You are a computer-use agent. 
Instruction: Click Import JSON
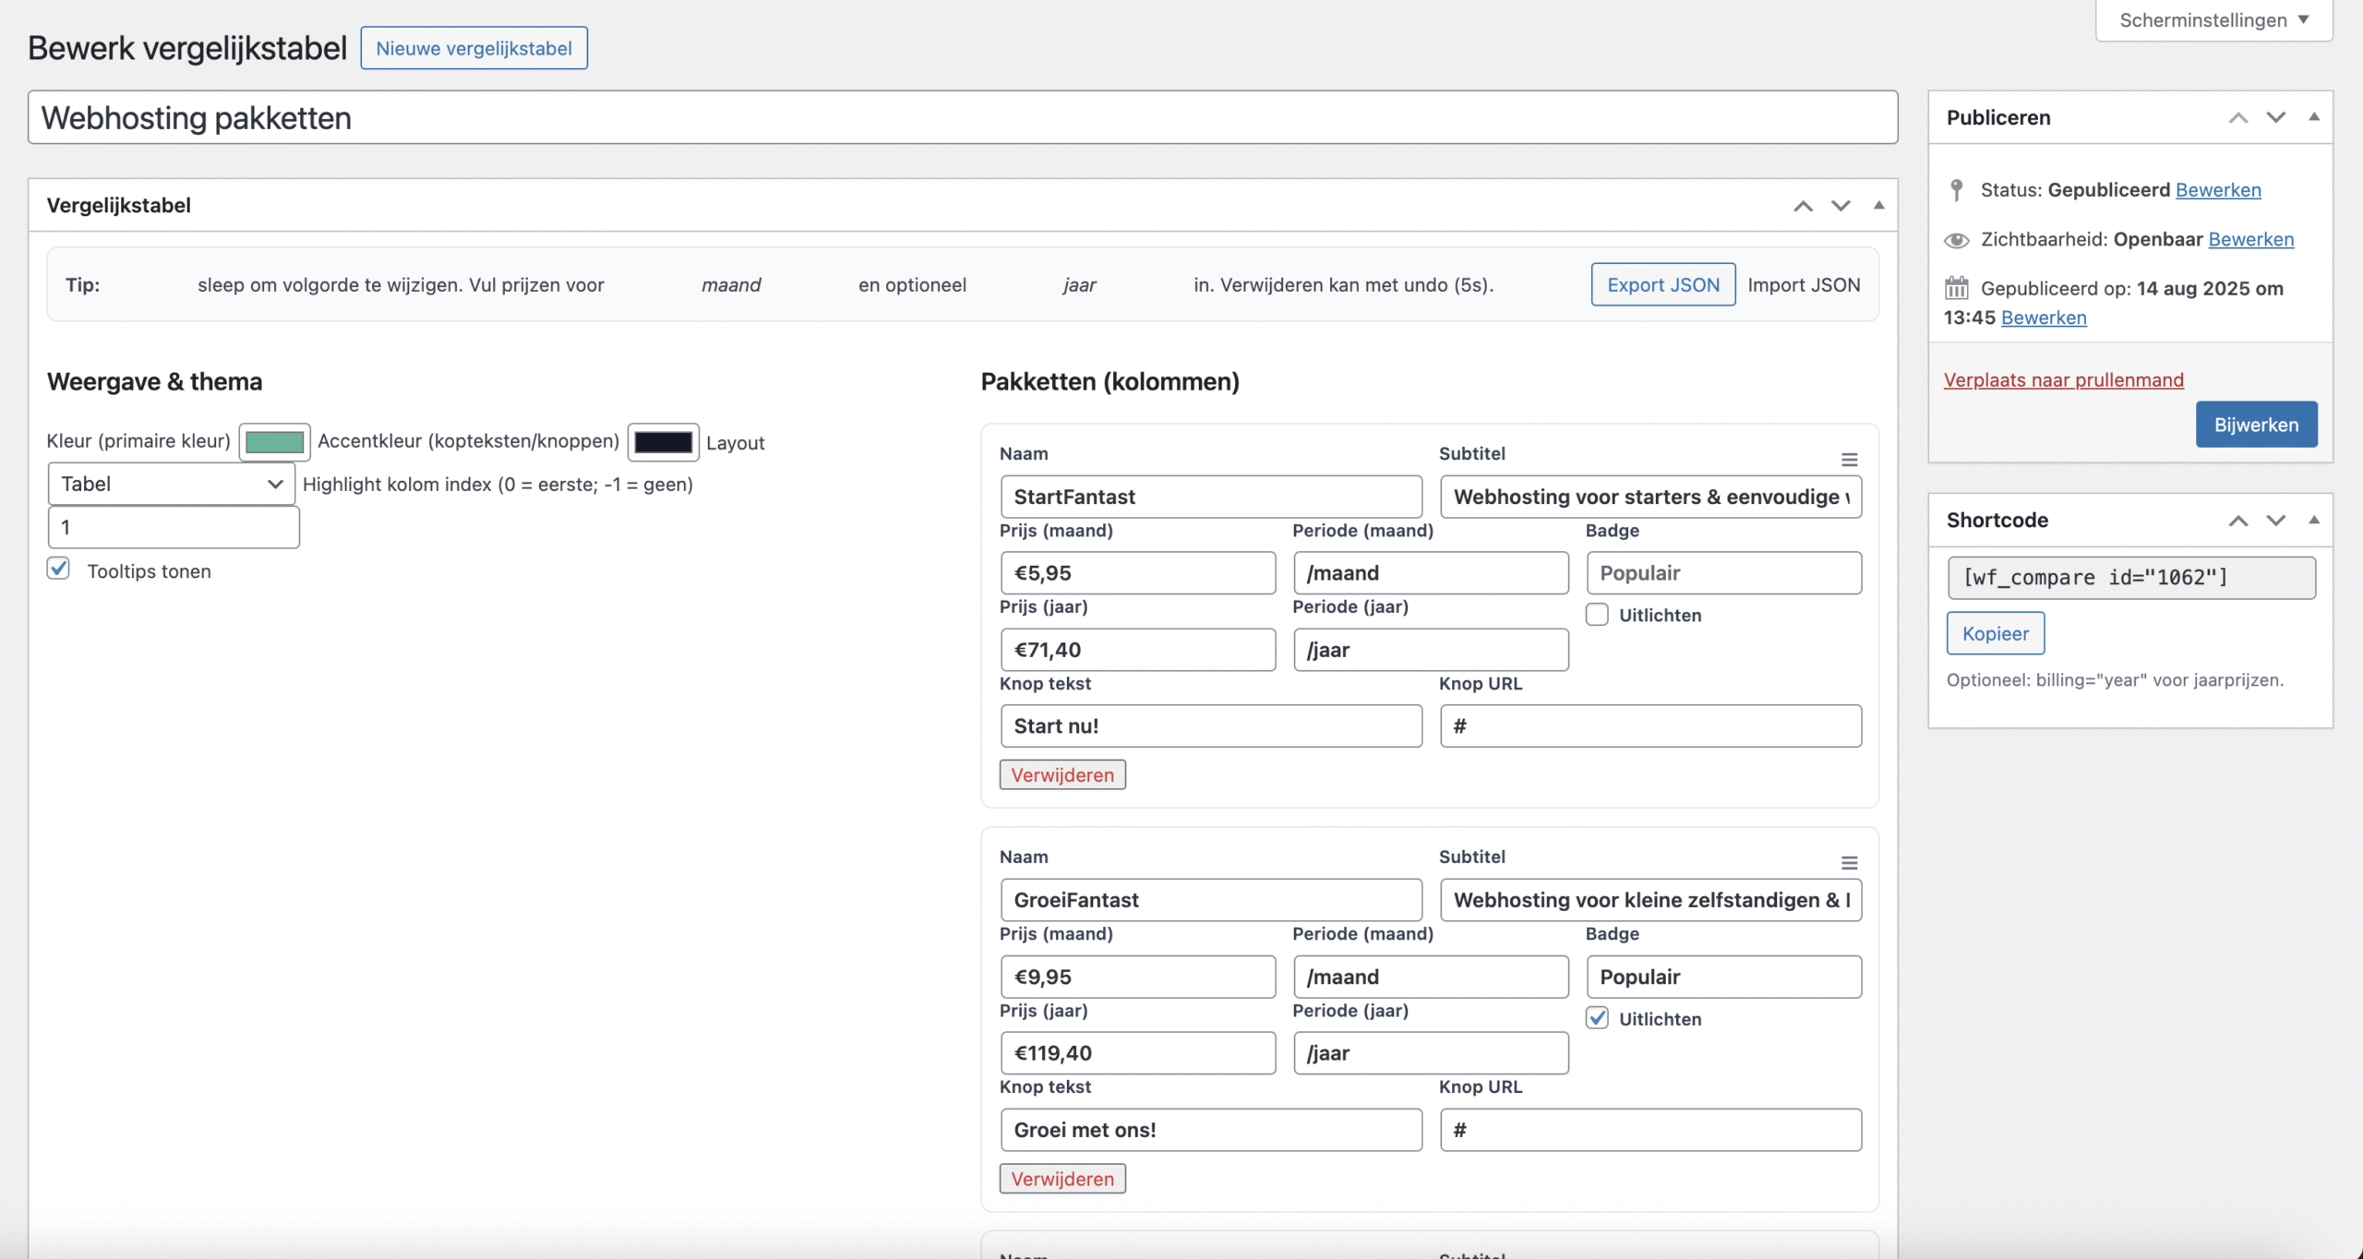1804,284
